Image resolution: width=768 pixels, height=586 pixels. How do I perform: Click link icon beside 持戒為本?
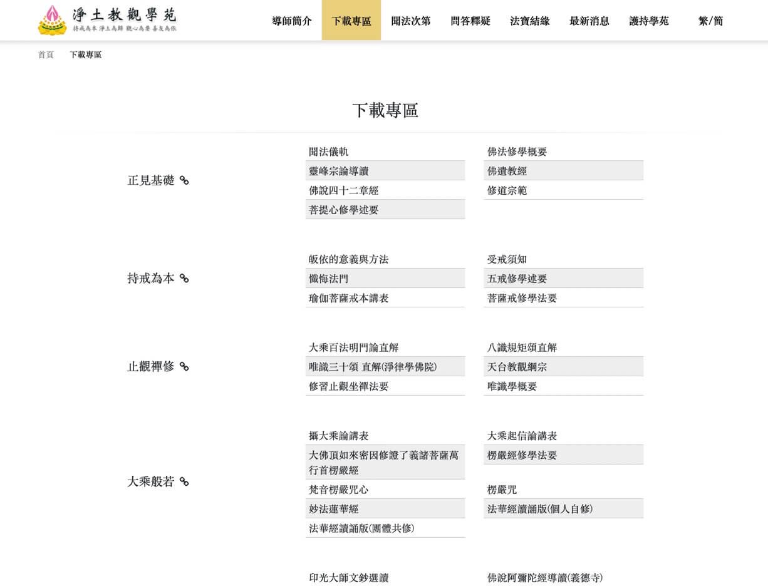pyautogui.click(x=184, y=279)
